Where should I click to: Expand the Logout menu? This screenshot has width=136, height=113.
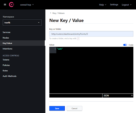pyautogui.click(x=126, y=5)
